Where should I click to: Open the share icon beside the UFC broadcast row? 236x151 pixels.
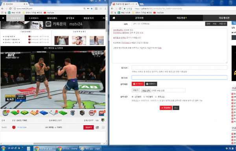tap(97, 128)
